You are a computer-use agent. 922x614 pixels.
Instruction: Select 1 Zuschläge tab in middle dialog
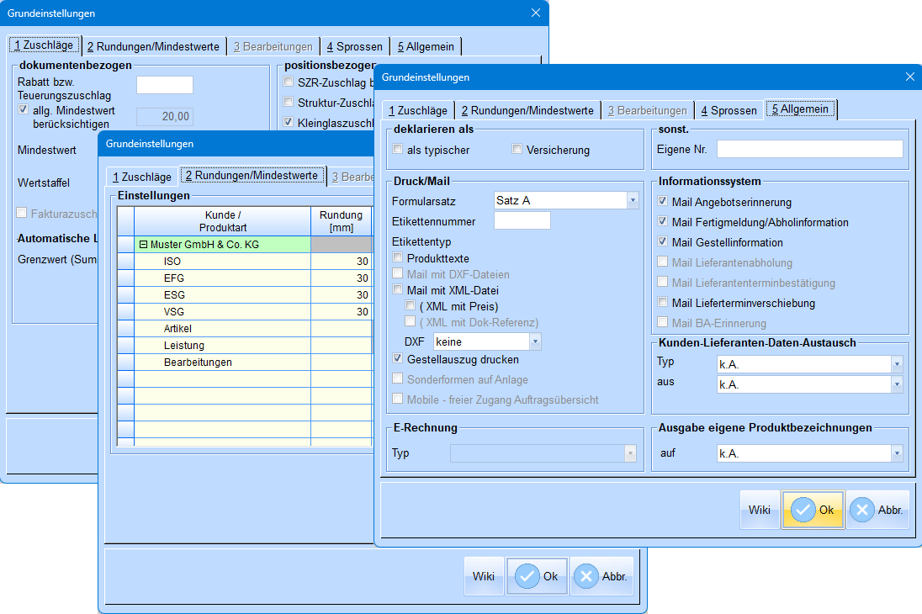pos(142,177)
